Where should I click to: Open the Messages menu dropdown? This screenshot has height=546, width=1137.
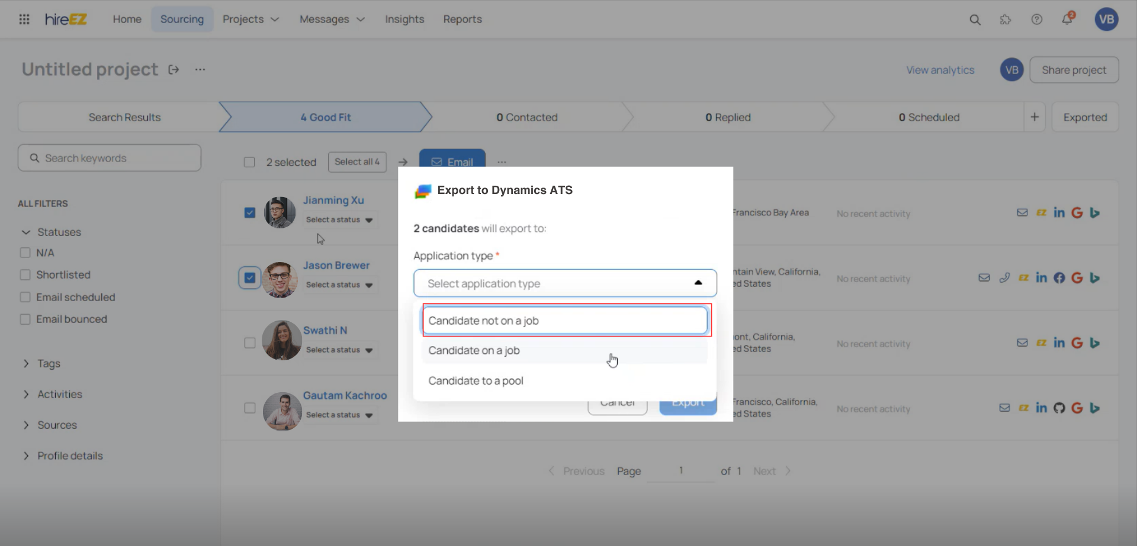(332, 19)
